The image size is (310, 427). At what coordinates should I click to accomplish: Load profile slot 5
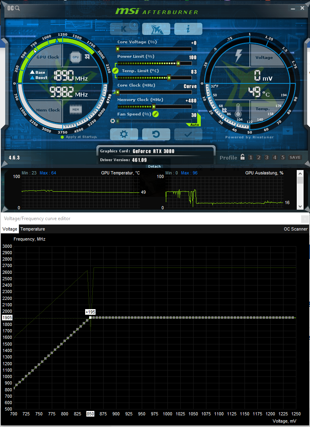(283, 158)
